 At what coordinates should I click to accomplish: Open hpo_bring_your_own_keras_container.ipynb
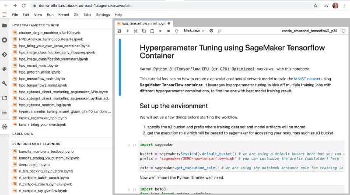54,46
